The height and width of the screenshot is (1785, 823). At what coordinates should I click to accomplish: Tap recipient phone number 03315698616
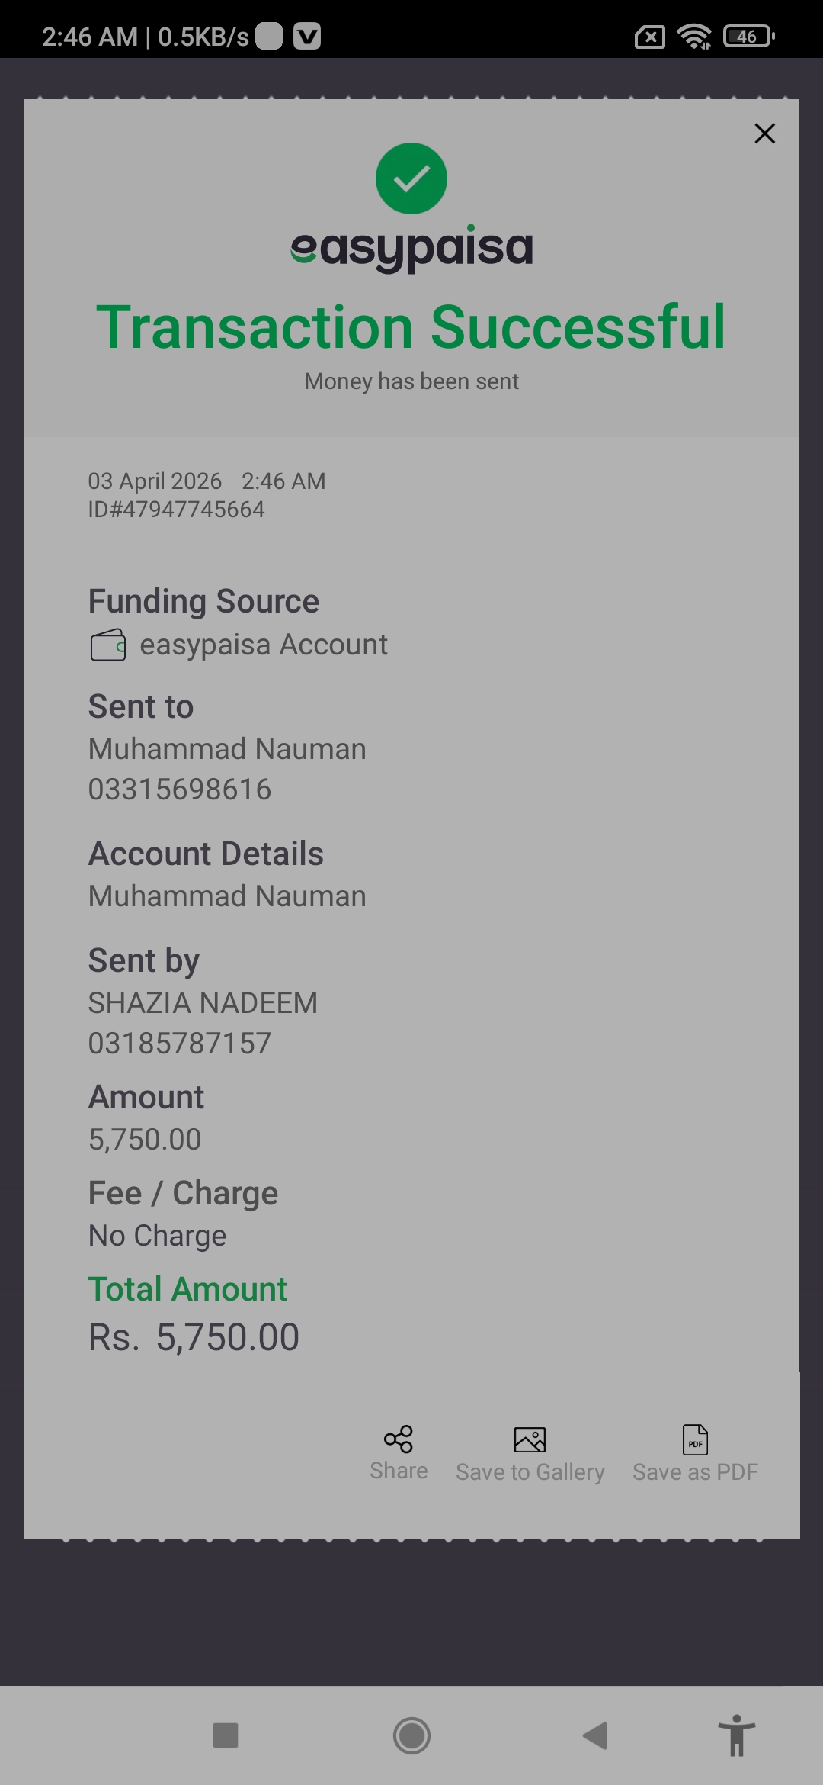pos(180,790)
